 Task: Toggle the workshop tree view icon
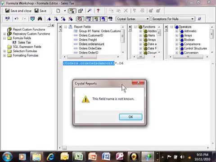pos(72,11)
